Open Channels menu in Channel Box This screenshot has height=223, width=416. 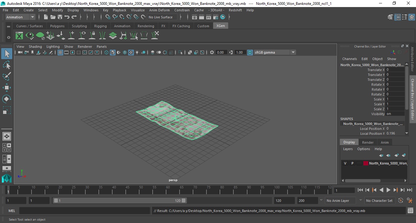point(349,59)
